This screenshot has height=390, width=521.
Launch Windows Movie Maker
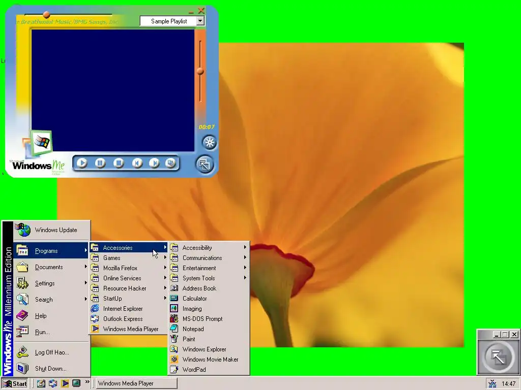tap(209, 360)
